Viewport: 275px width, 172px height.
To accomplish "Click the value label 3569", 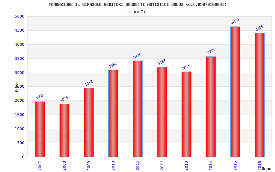I will pos(210,51).
